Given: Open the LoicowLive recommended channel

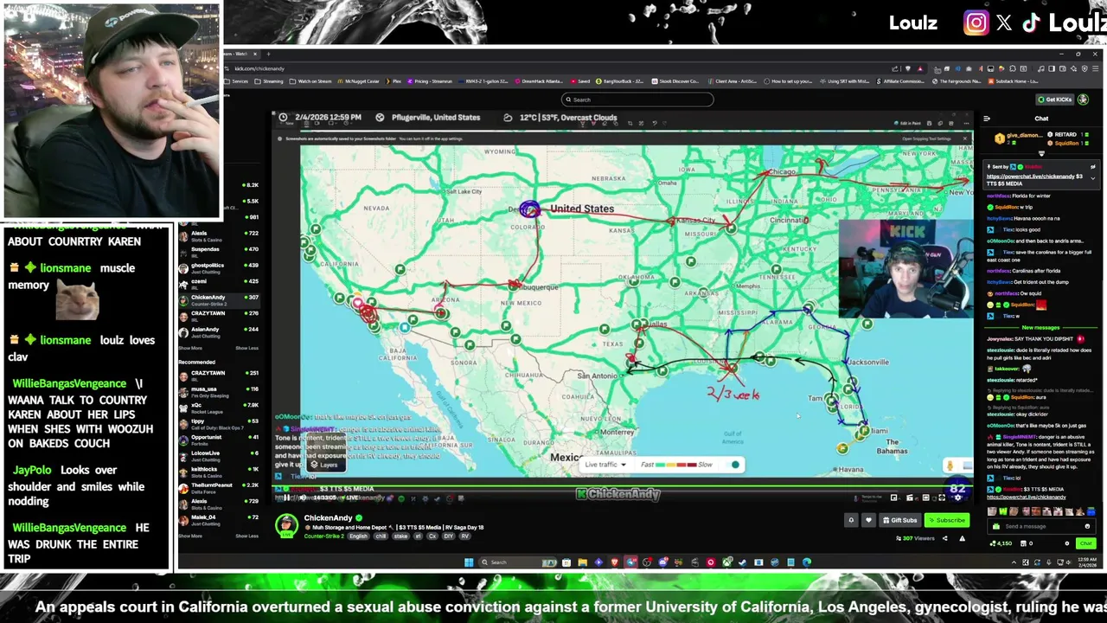Looking at the screenshot, I should pos(218,455).
